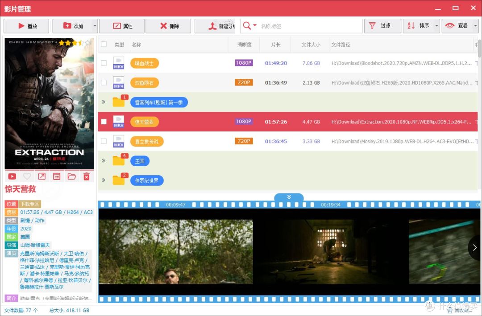Image resolution: width=482 pixels, height=316 pixels.
Task: Open the 回收站 recycle bin in status bar
Action: click(x=460, y=311)
